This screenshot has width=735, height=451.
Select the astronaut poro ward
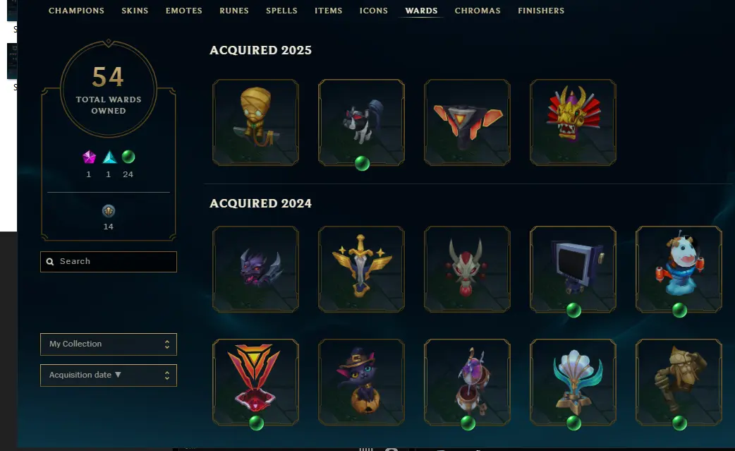click(x=679, y=269)
